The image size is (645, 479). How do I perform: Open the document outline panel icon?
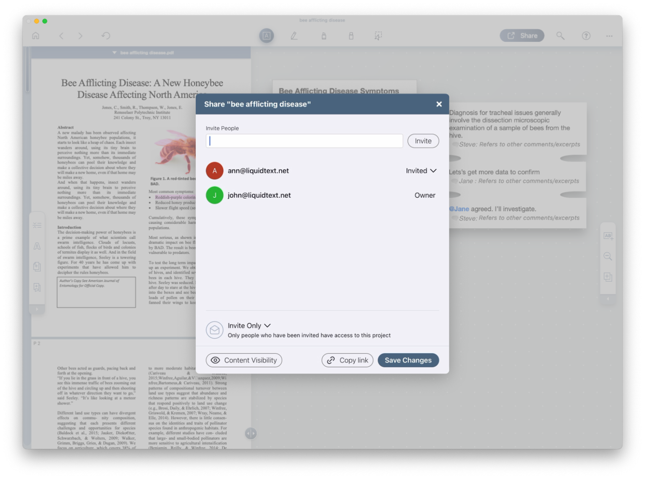[37, 225]
